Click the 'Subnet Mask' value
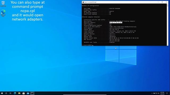The image size is (170, 95). coord(114,30)
